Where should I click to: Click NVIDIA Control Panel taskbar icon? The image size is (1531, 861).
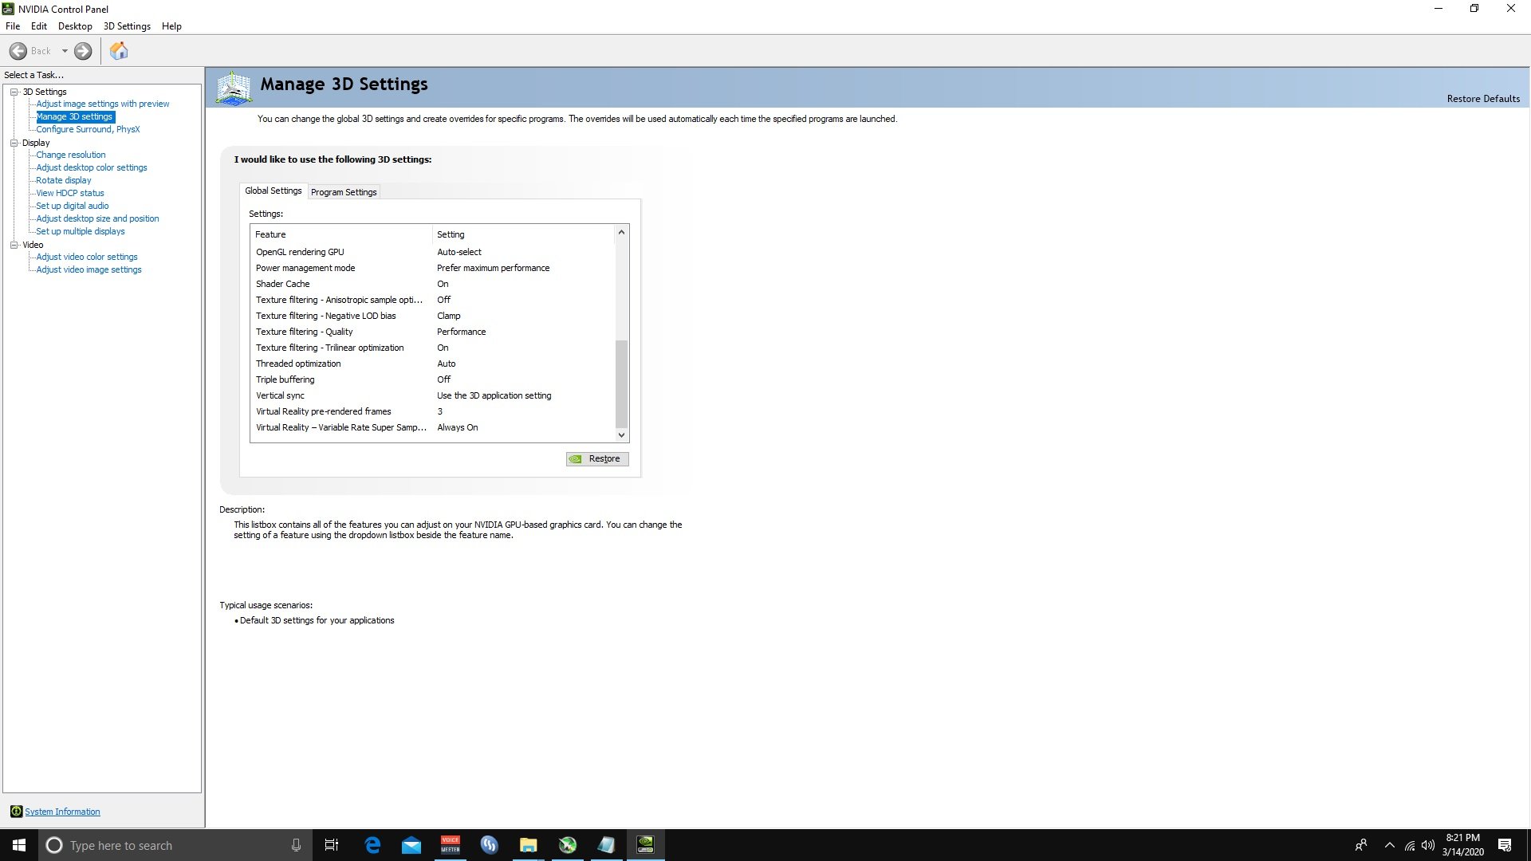pos(646,845)
